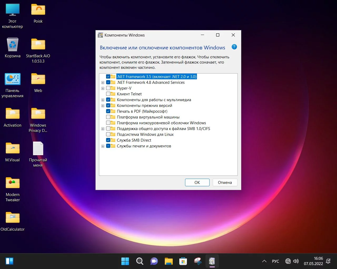
Task: Click the Отмена cancel button
Action: [x=225, y=183]
